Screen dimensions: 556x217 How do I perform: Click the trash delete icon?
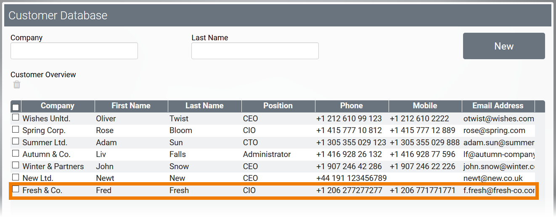point(17,85)
